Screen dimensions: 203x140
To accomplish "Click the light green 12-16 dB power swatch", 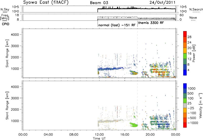I will (x=185, y=56).
